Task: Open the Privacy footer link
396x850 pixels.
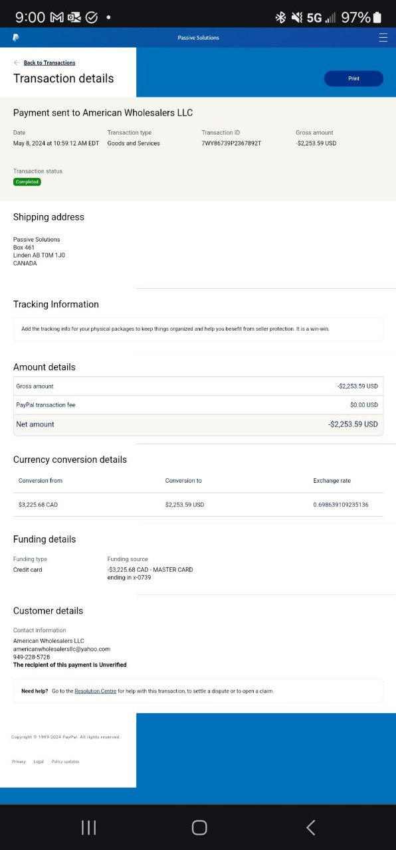Action: [19, 762]
